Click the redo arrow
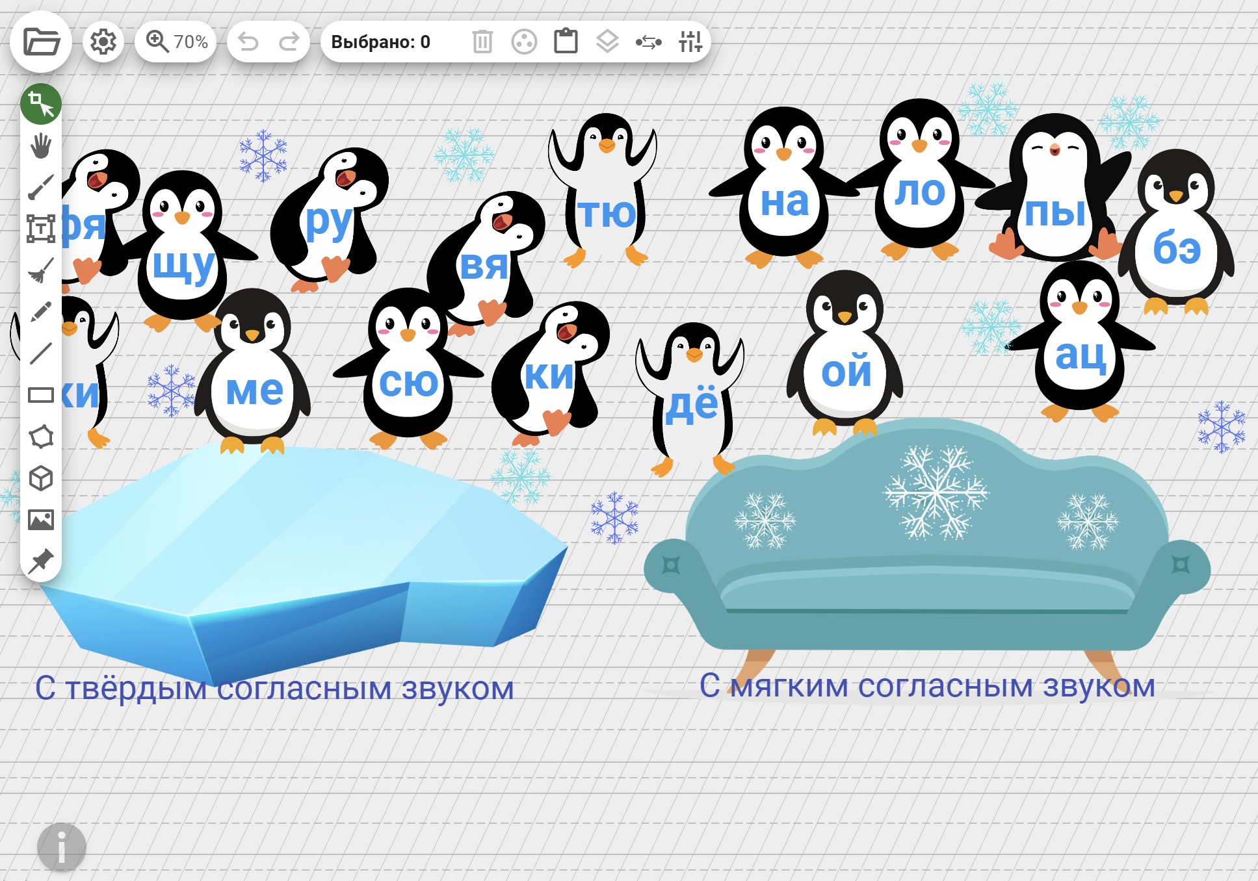This screenshot has width=1258, height=881. click(x=289, y=42)
